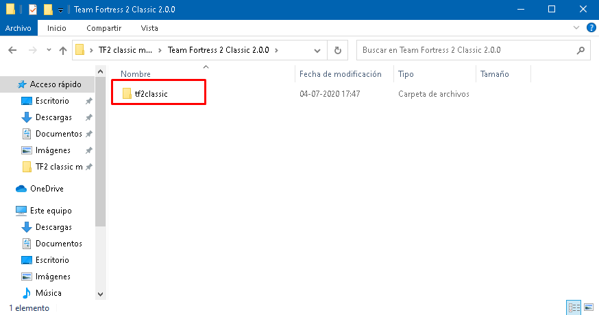Viewport: 599px width, 315px height.
Task: Click the Carpeta de archivos type cell
Action: click(x=434, y=94)
